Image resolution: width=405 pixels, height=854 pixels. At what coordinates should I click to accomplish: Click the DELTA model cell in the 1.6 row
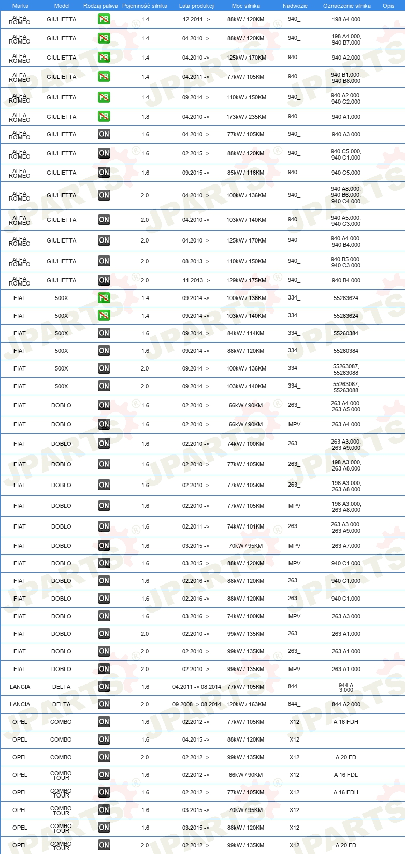[x=61, y=687]
